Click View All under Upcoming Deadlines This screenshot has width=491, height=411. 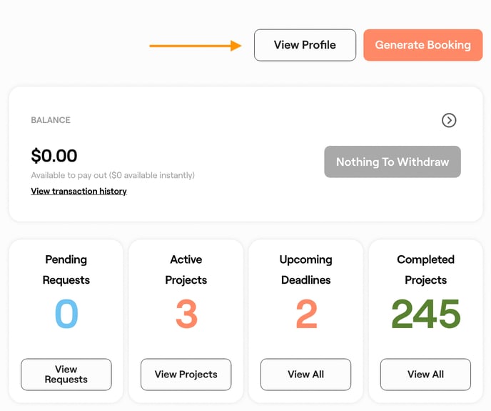(x=305, y=375)
